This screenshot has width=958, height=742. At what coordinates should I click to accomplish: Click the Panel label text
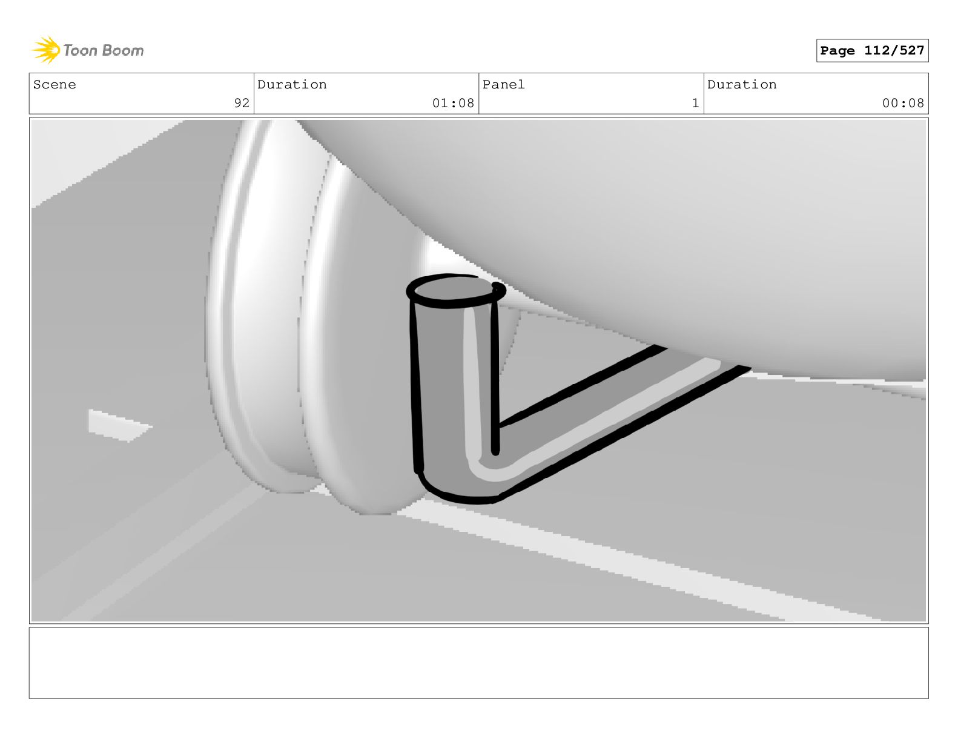503,84
